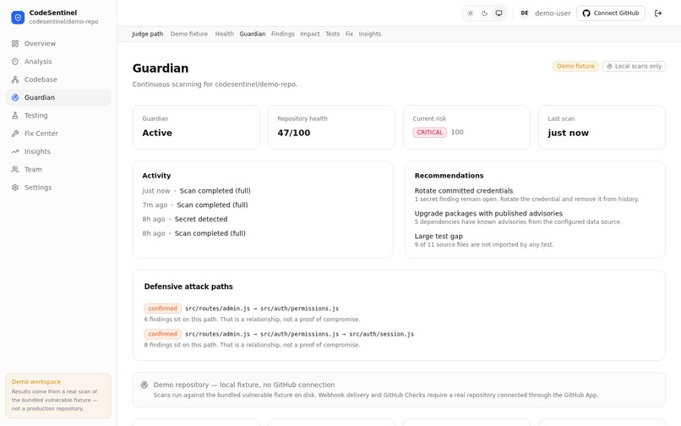Screen dimensions: 681x426
Task: Select Insights in judge path bar
Action: click(369, 34)
